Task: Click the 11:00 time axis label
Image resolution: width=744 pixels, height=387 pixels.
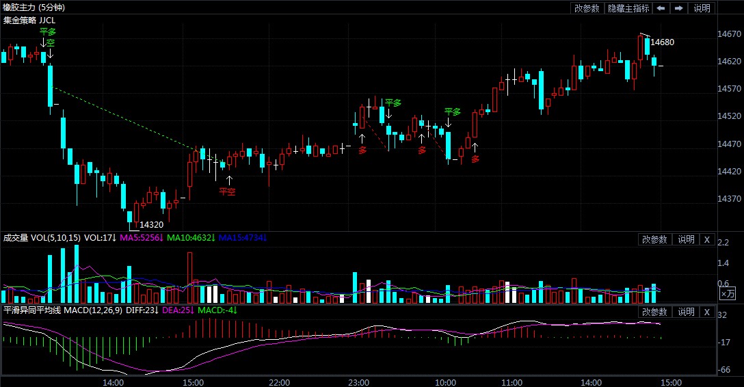Action: click(511, 382)
